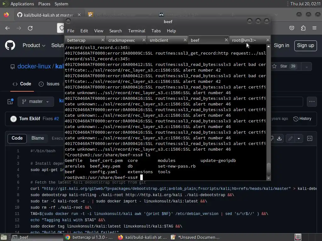The image size is (322, 241).
Task: Close the crackmapexec terminal tab
Action: (144, 40)
